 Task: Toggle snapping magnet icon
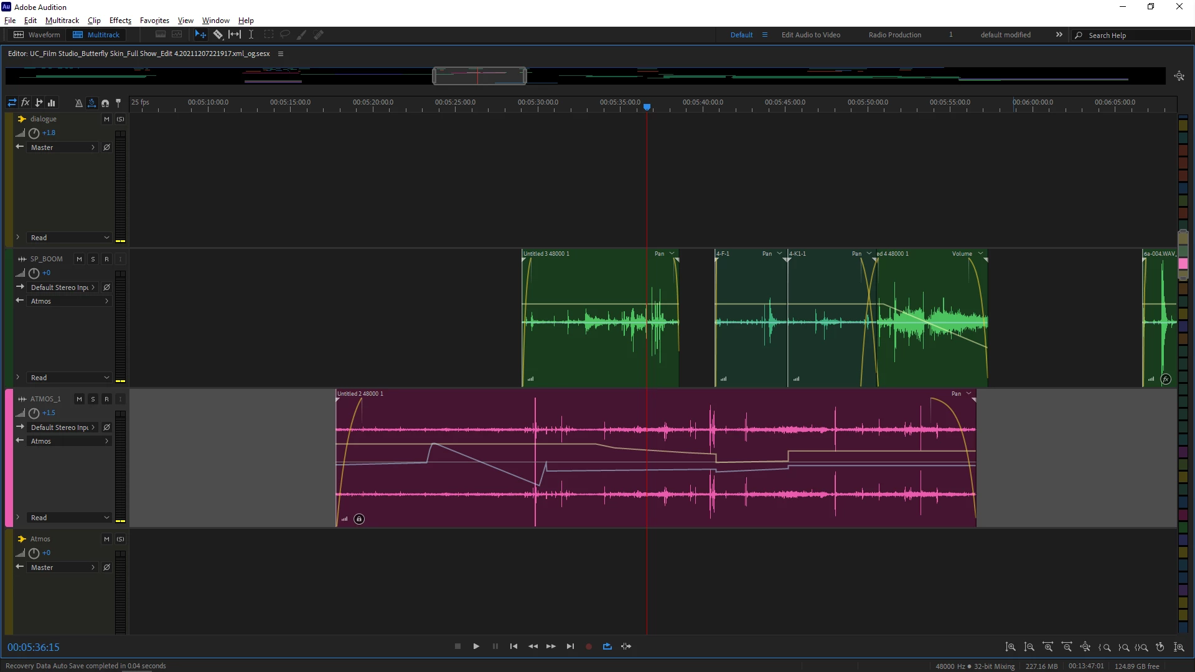point(105,103)
